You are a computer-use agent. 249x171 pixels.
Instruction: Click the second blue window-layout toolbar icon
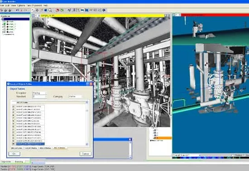pos(87,10)
